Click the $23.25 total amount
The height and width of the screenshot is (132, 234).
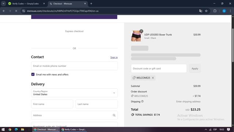[196, 109]
